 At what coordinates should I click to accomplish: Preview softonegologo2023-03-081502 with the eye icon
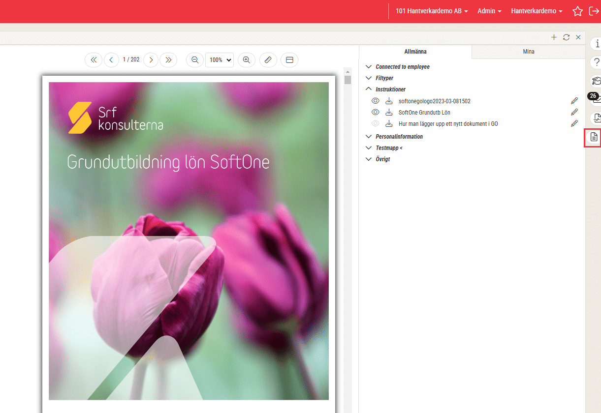coord(376,101)
